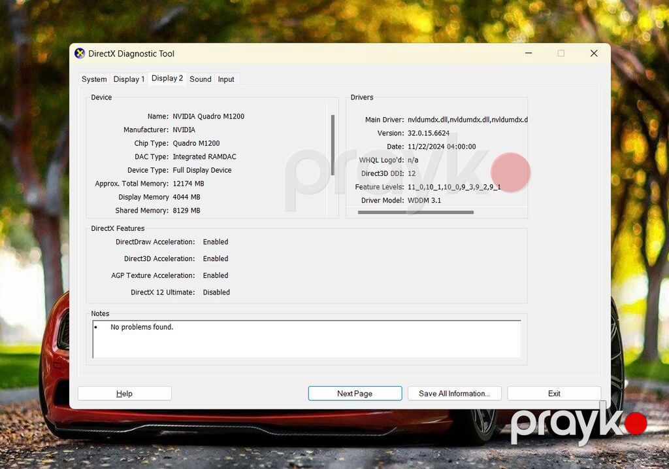Click the Direct3D DDI value 12
Screen dimensions: 669x469
[412, 173]
